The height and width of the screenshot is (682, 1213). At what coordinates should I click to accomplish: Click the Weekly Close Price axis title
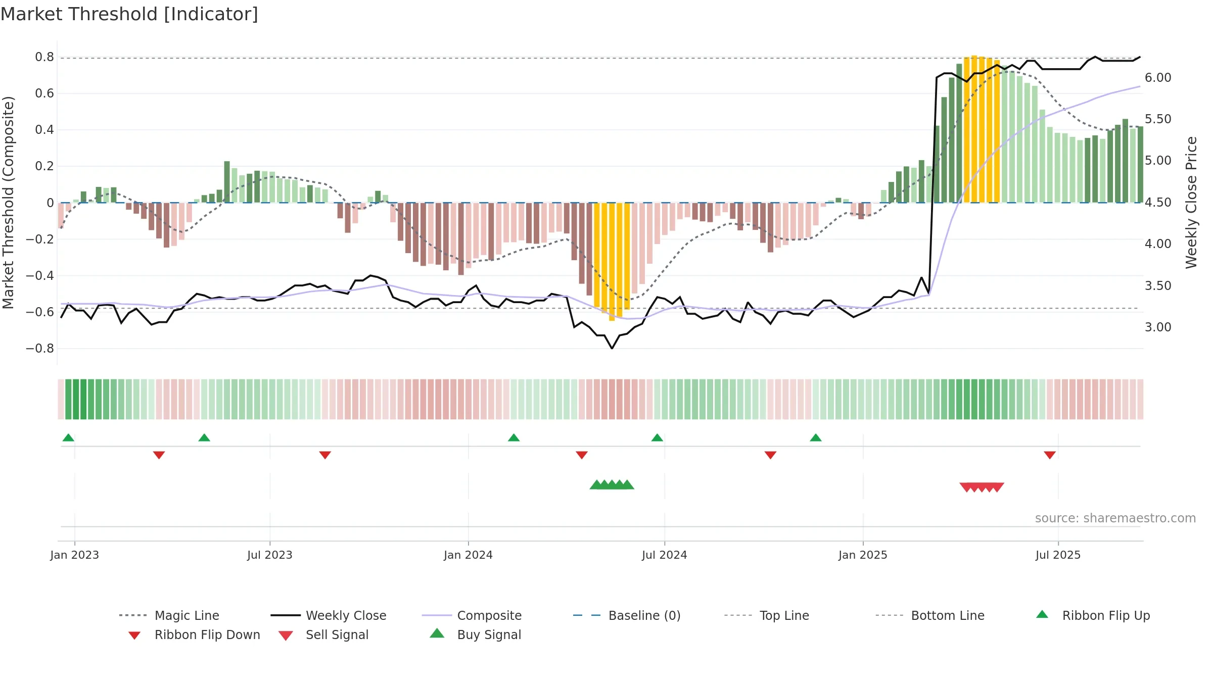pyautogui.click(x=1191, y=203)
